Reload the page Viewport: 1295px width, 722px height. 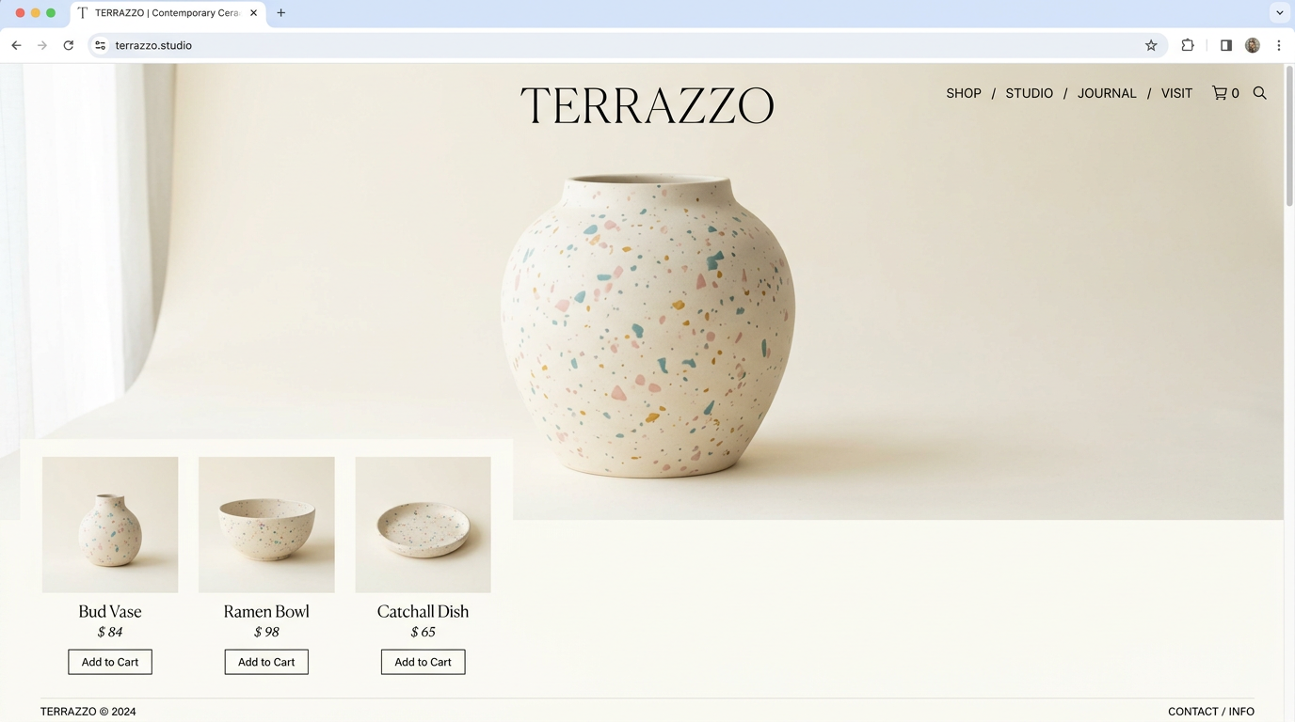point(69,45)
